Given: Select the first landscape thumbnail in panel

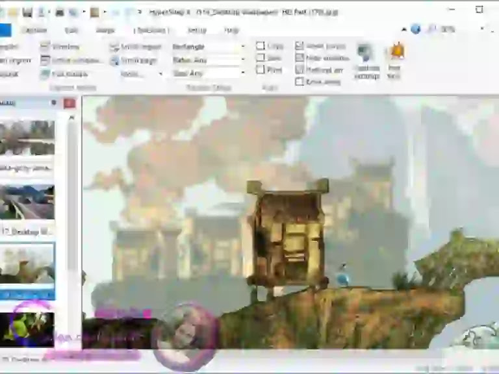Looking at the screenshot, I should pos(27,138).
